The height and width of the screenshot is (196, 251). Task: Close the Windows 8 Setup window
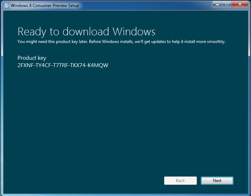[x=239, y=4]
